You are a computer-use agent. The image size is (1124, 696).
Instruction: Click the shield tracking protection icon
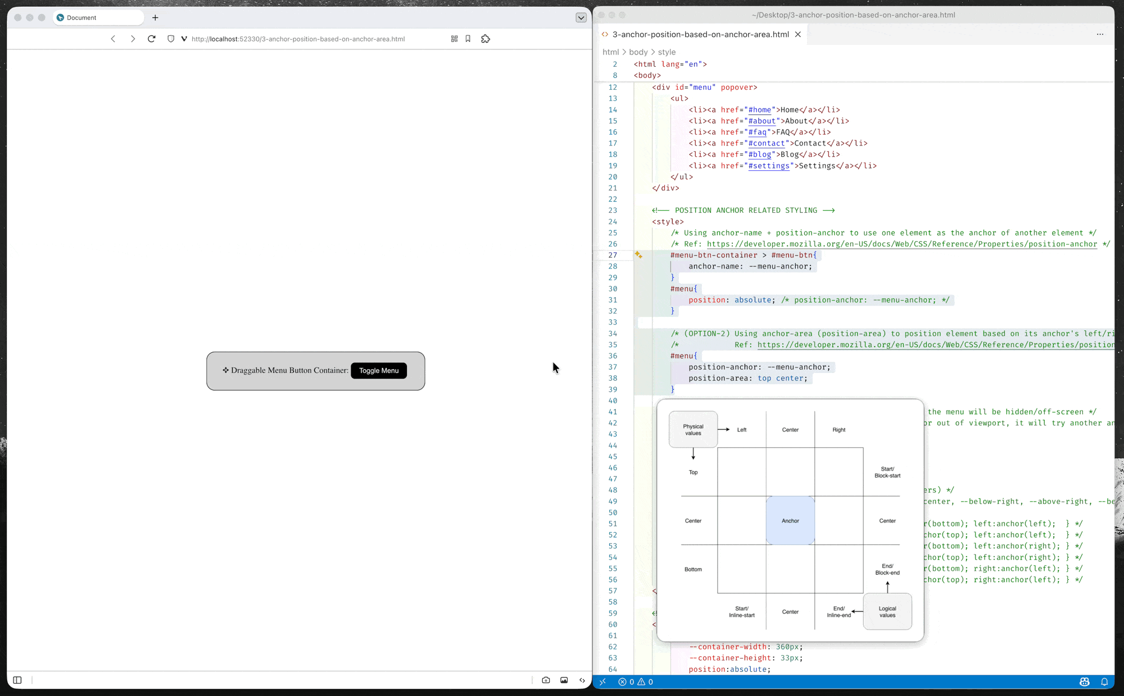(171, 39)
